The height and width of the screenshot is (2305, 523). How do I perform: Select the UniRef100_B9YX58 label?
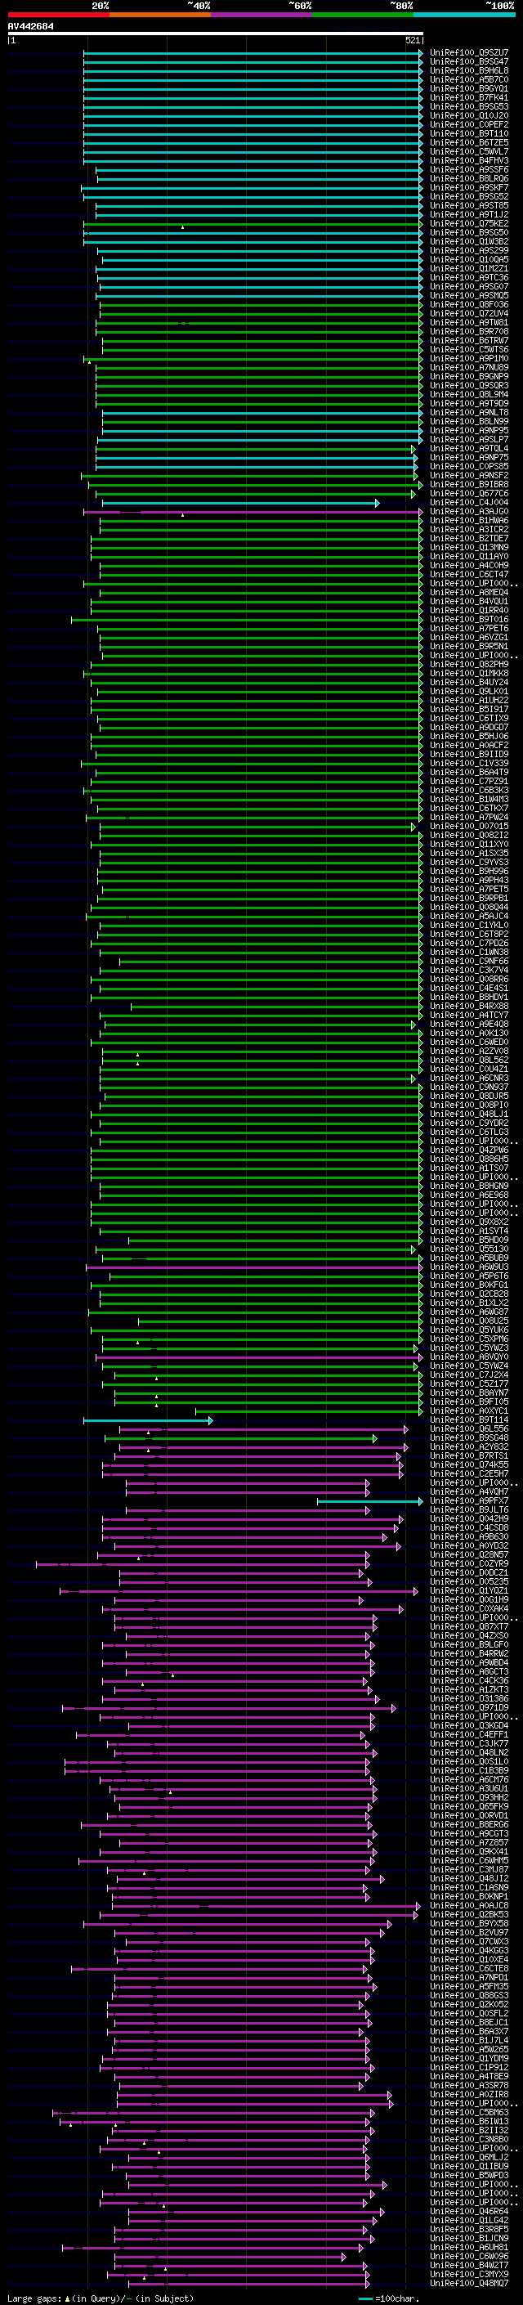[x=468, y=1923]
